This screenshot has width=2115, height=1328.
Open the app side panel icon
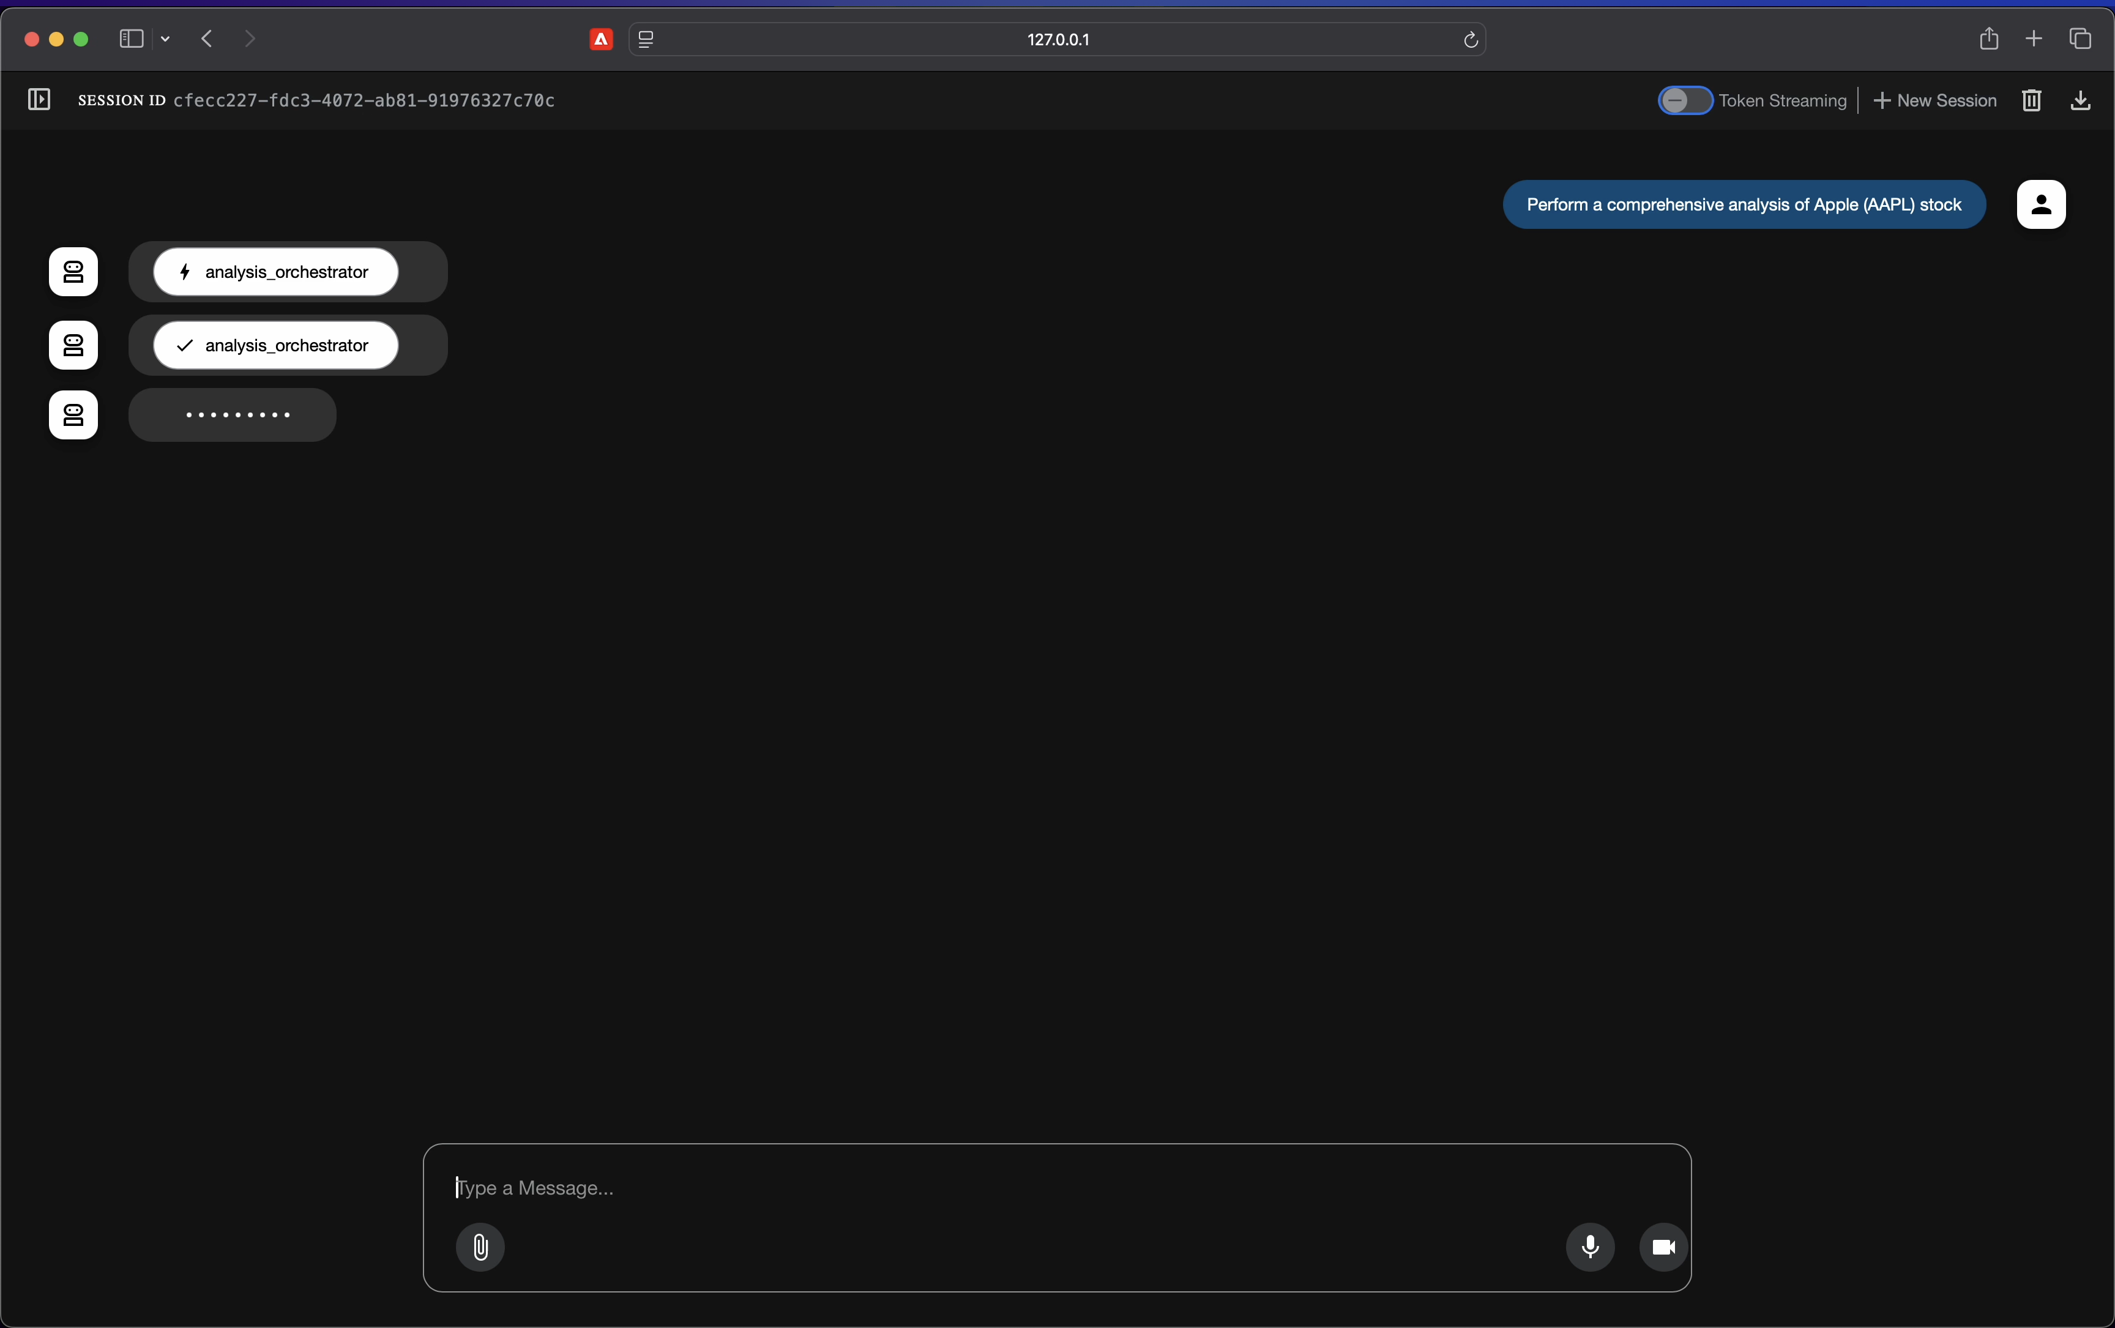(x=39, y=100)
